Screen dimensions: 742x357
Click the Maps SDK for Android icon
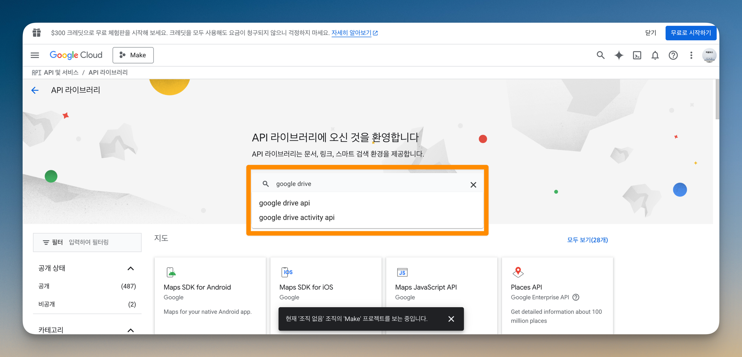[171, 272]
